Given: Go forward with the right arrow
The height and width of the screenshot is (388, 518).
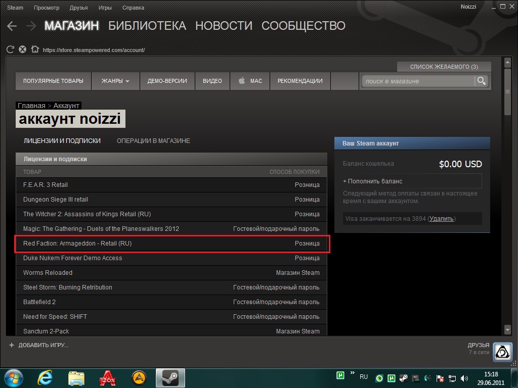Looking at the screenshot, I should point(31,26).
